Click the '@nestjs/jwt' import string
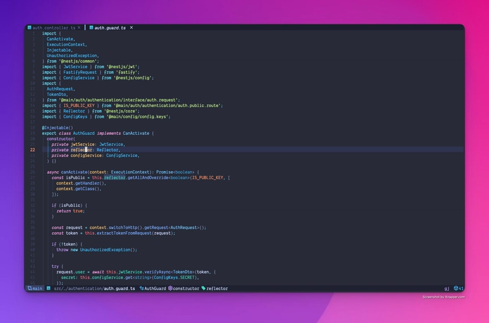Viewport: 489px width, 323px height. pyautogui.click(x=122, y=67)
